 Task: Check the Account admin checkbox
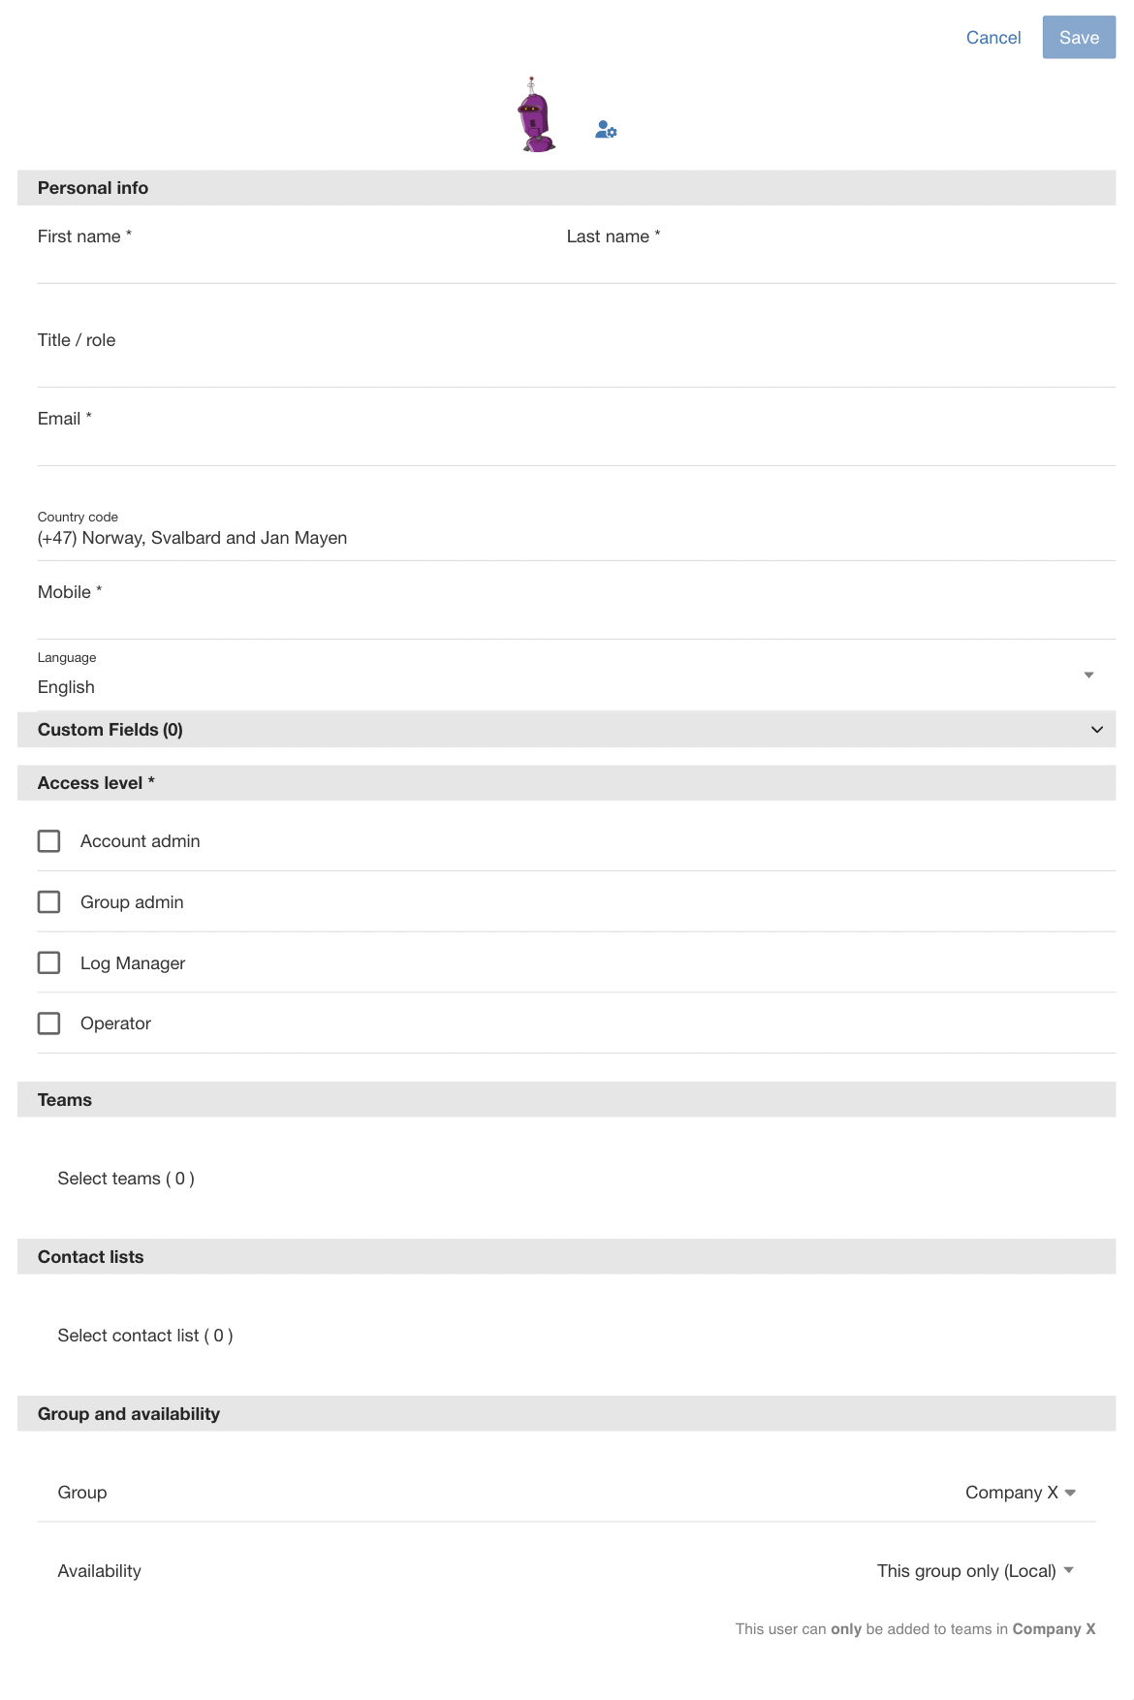(x=48, y=841)
